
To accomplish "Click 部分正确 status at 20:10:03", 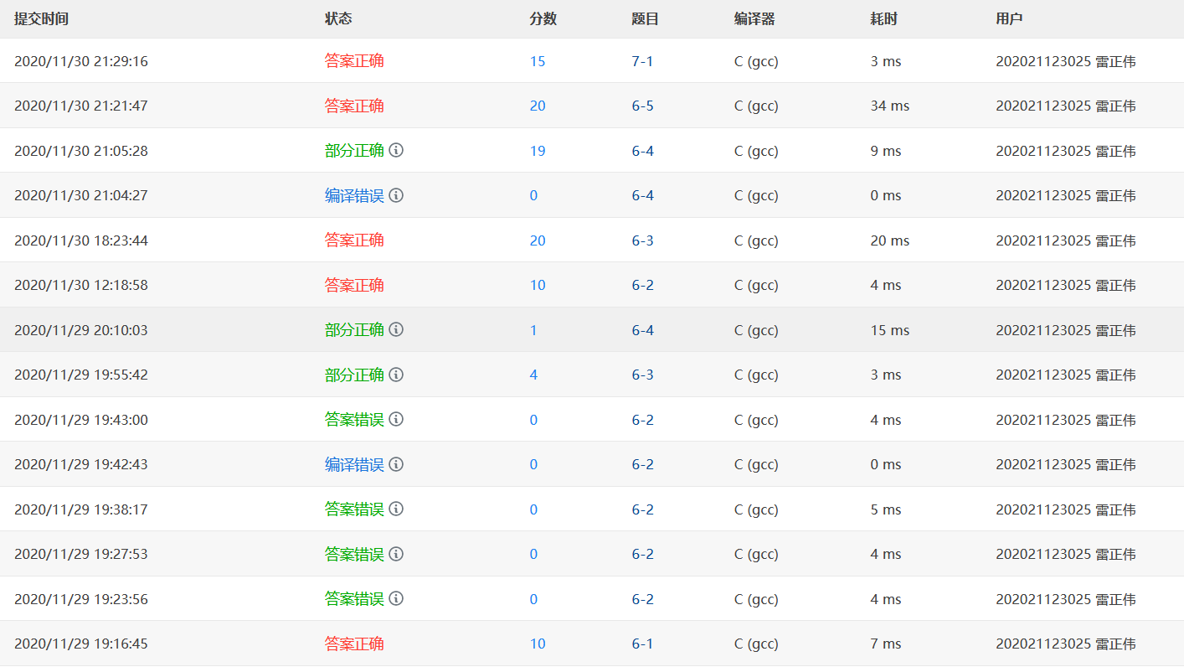I will pos(354,330).
